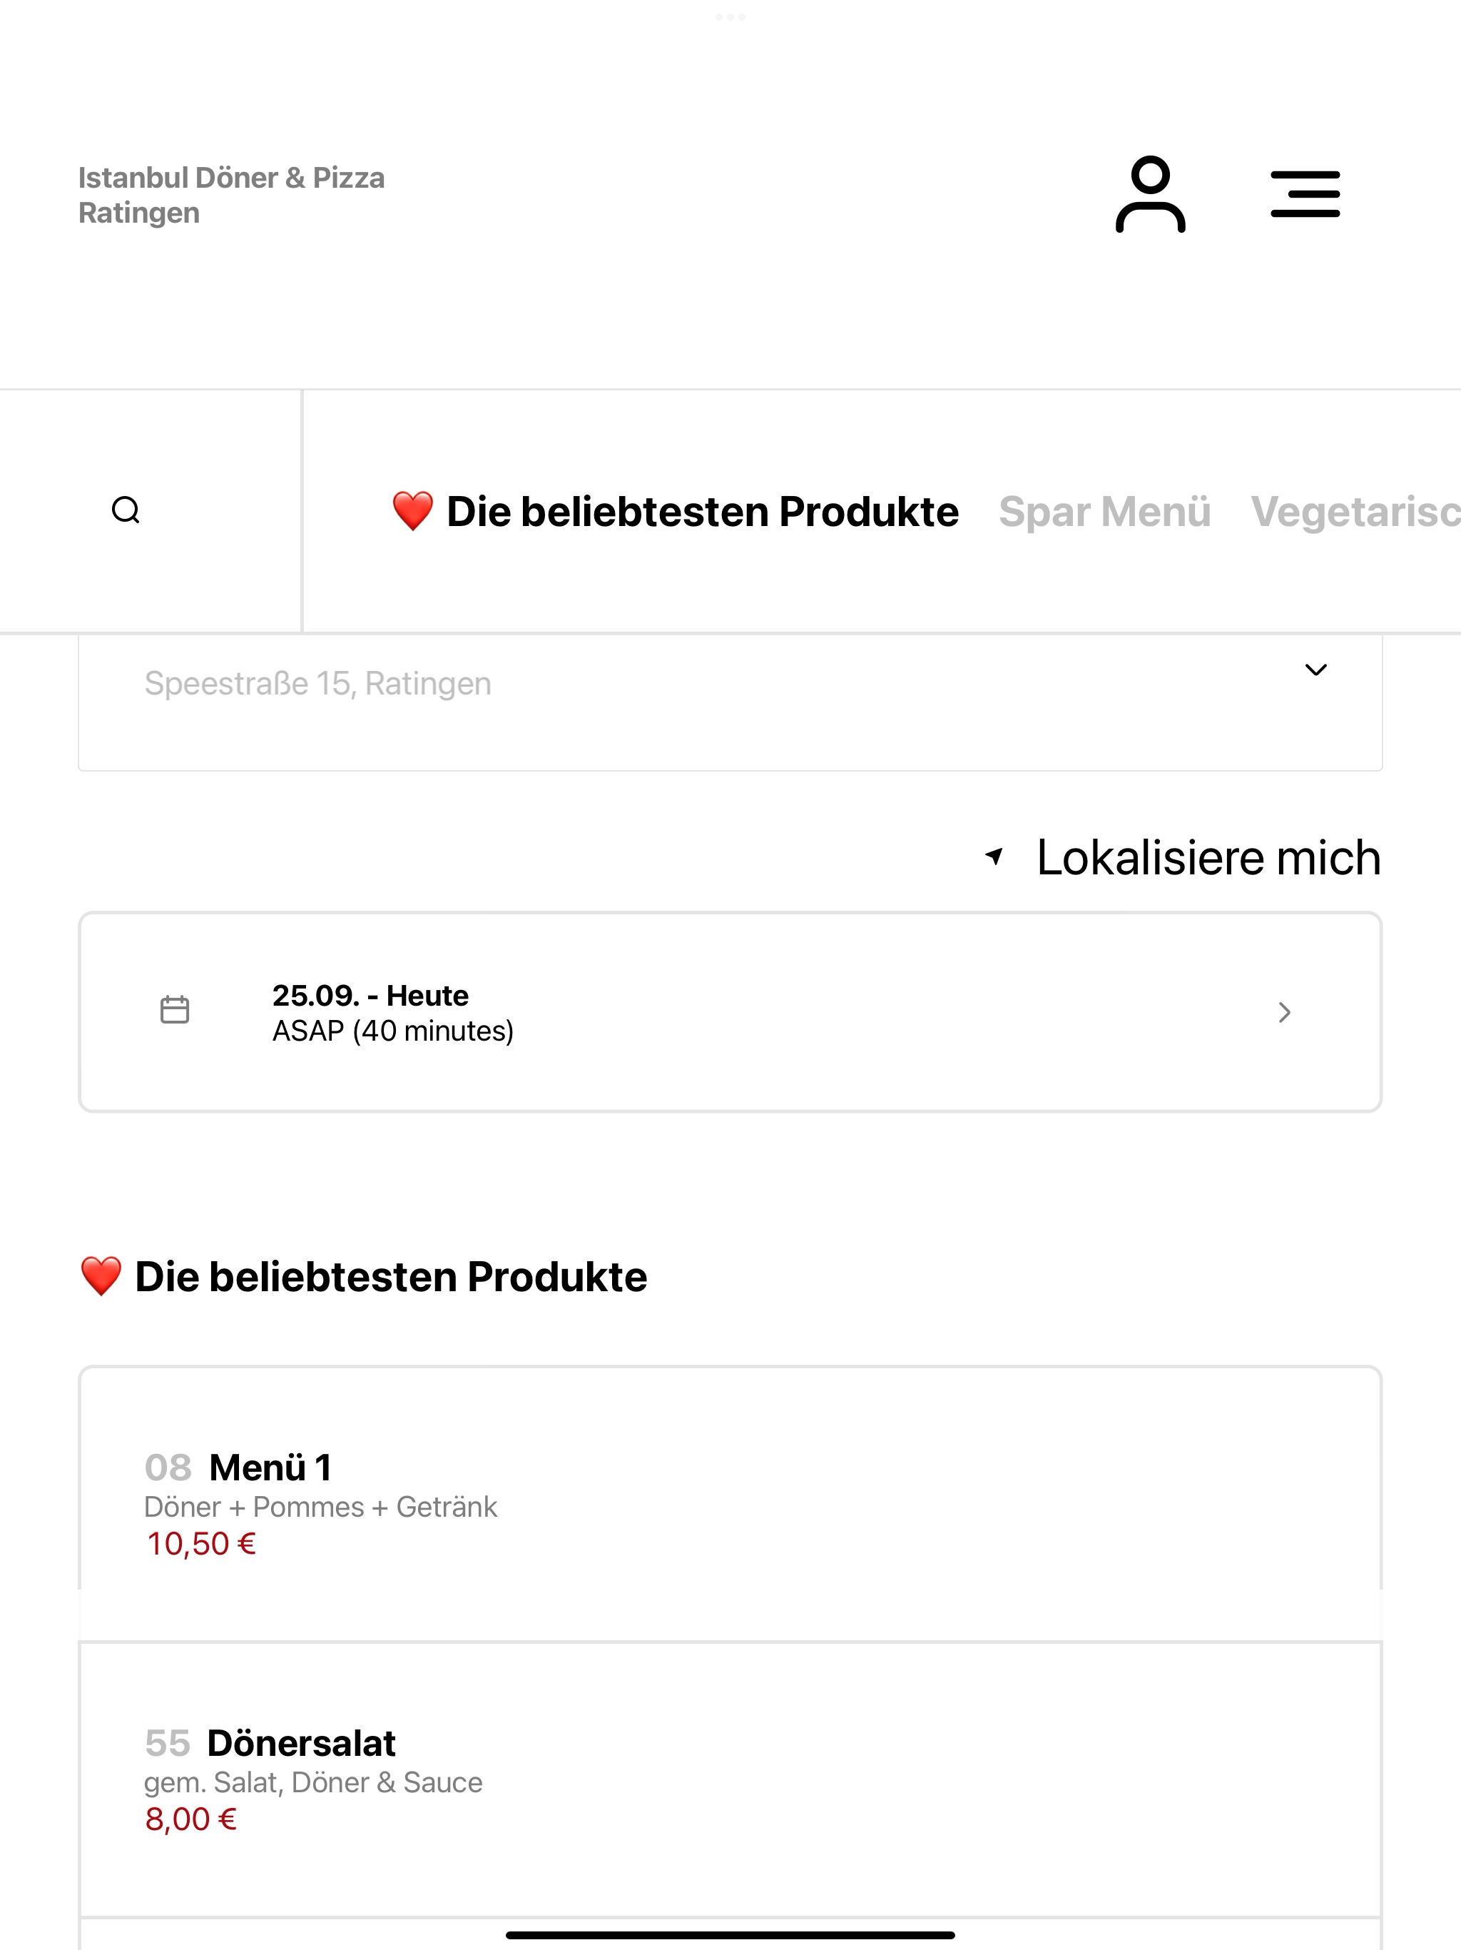Switch to the Spar Menü tab
This screenshot has width=1461, height=1950.
1104,511
